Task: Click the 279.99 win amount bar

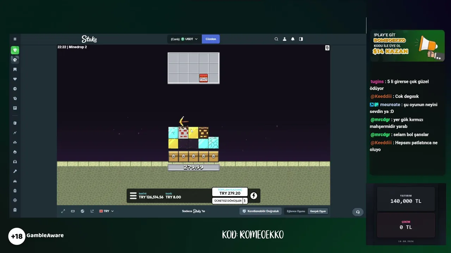Action: pyautogui.click(x=193, y=167)
